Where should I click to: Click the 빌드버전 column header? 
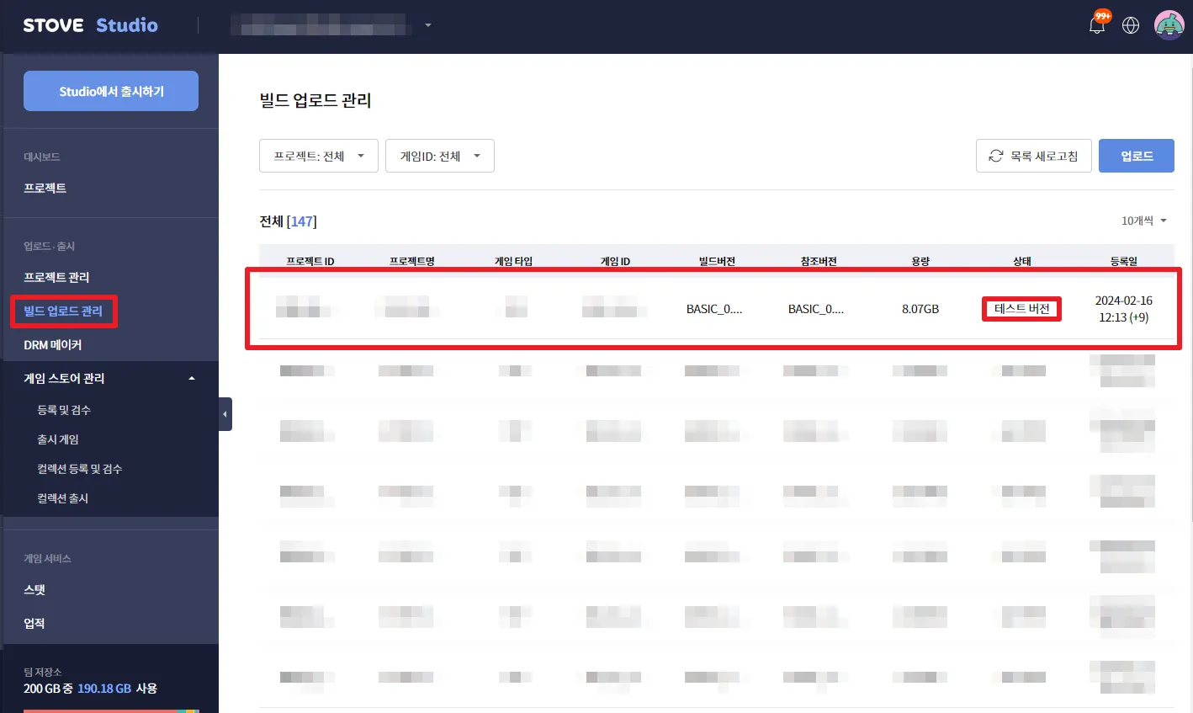tap(718, 261)
